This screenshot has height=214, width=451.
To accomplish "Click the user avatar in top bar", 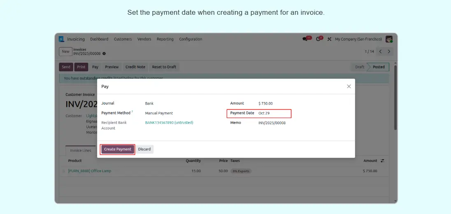I will point(389,39).
